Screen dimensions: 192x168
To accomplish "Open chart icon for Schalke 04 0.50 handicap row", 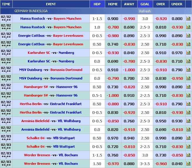I will [x=188, y=138].
